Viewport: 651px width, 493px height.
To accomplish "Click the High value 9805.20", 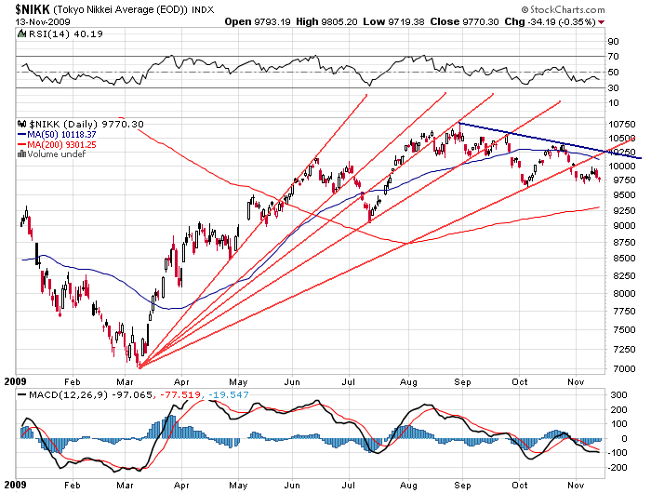I will (339, 21).
